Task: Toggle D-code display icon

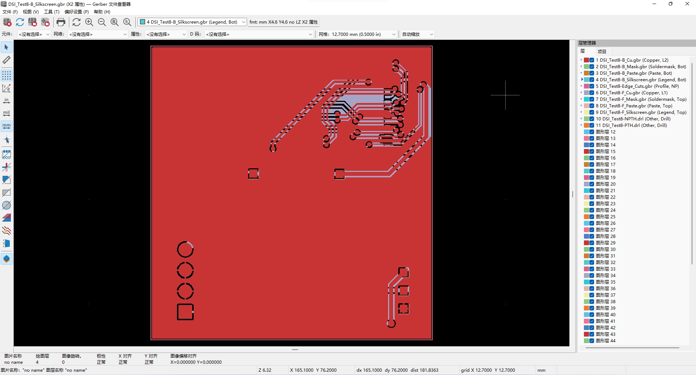Action: (7, 205)
